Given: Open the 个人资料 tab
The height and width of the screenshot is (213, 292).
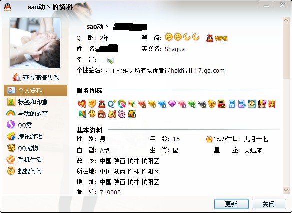Looking at the screenshot, I should coord(35,90).
